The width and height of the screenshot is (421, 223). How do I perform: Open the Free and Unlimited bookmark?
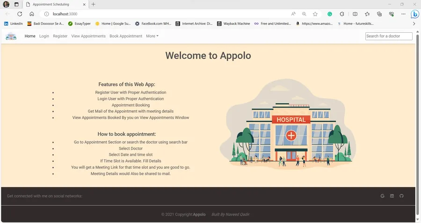[273, 24]
